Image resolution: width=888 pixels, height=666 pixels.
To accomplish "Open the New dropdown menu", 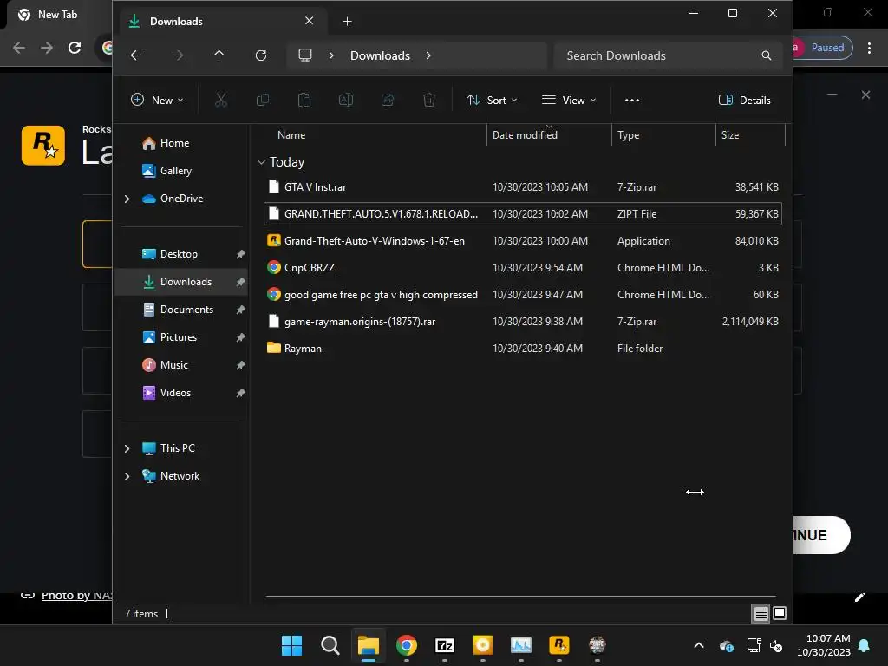I will [x=157, y=101].
